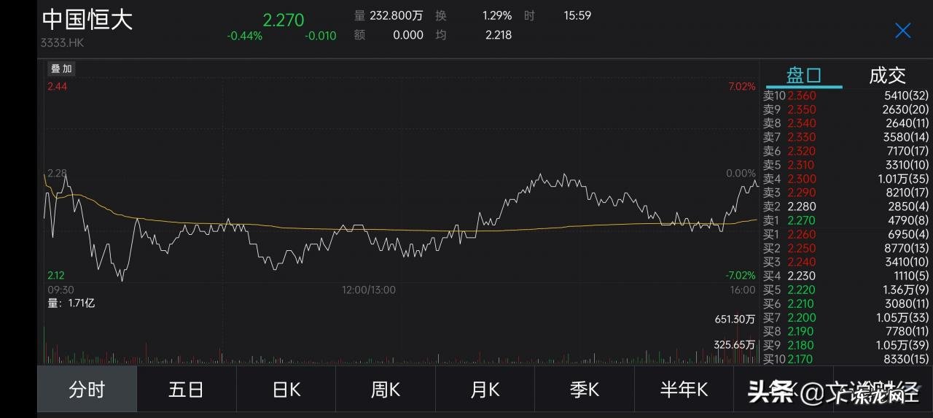The image size is (933, 418).
Task: Click the 1.36万(9) quantity in 买5 row
Action: (x=905, y=290)
